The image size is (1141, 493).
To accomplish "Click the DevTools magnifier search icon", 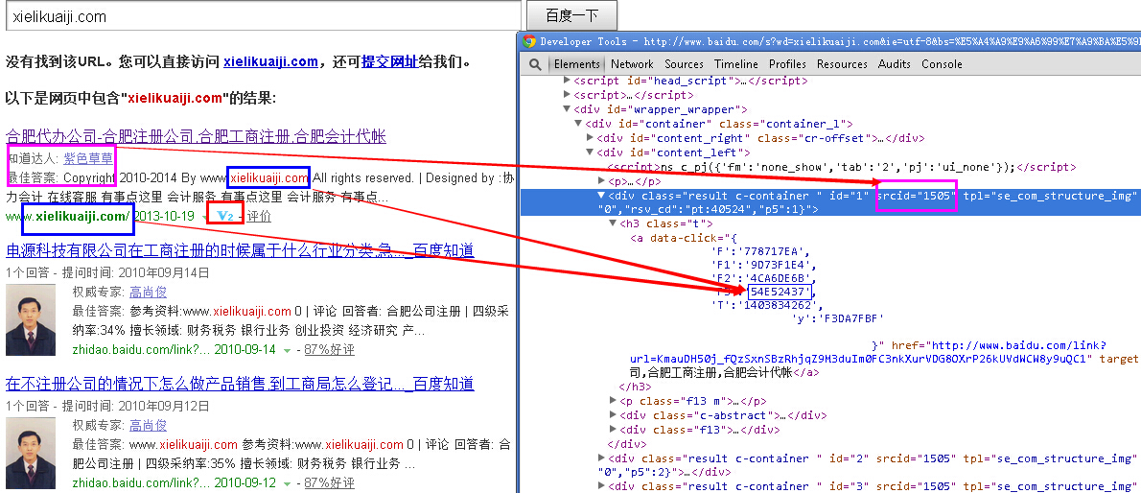I will point(535,64).
